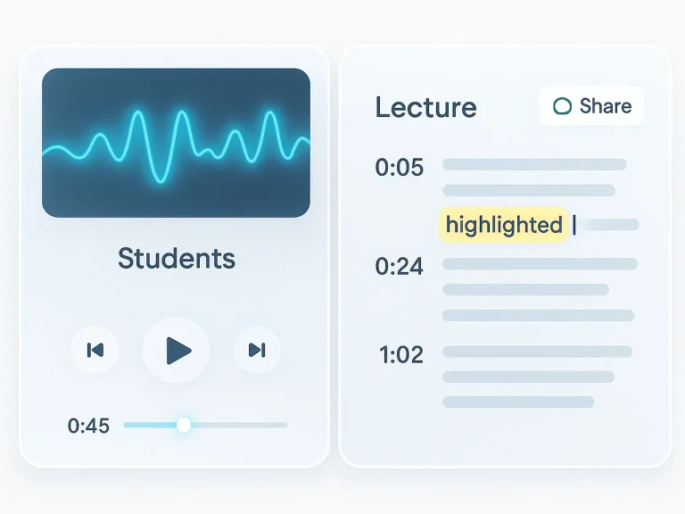This screenshot has width=685, height=514.
Task: Click the Share button
Action: (x=591, y=106)
